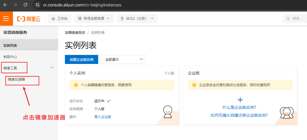Click the green running status checkmark
Screen dimensions: 307x140
pyautogui.click(x=109, y=101)
